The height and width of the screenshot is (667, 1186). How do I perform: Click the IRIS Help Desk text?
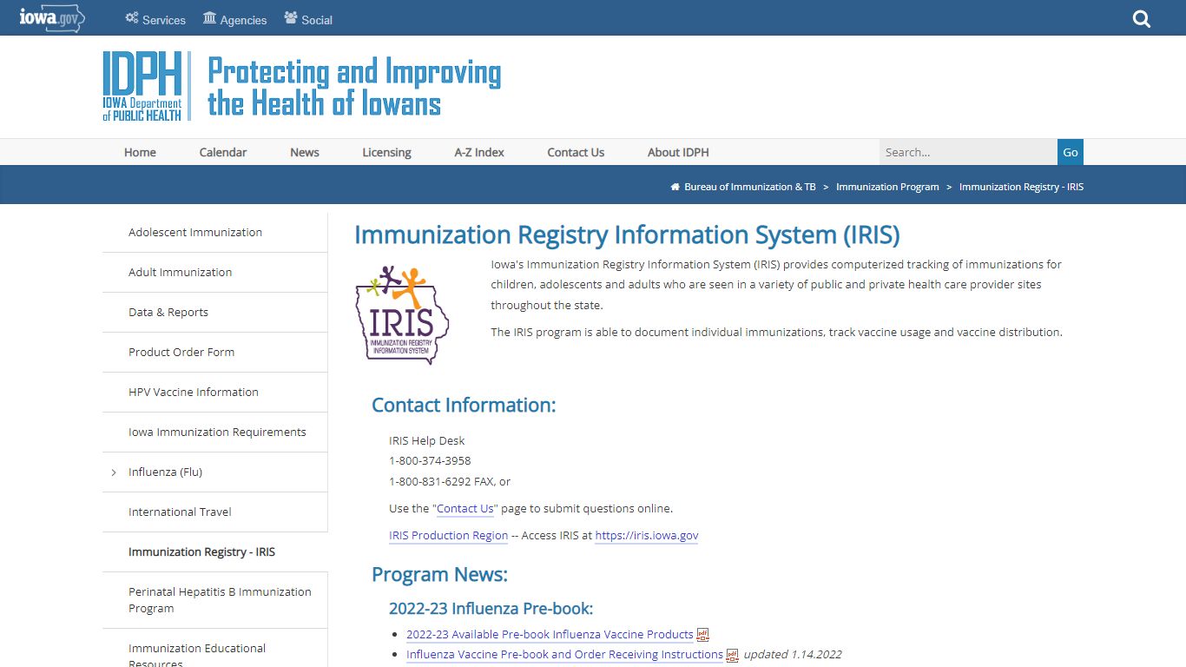pyautogui.click(x=426, y=441)
